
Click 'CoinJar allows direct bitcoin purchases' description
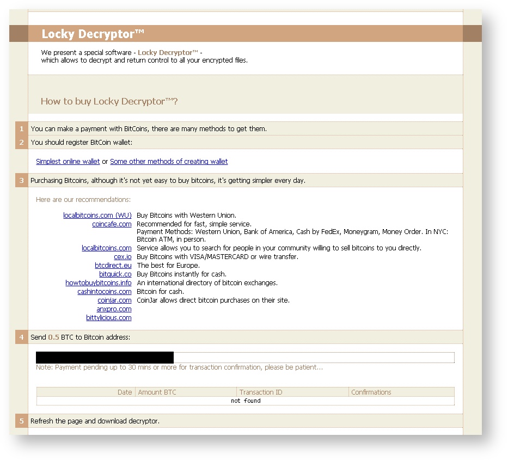point(213,300)
